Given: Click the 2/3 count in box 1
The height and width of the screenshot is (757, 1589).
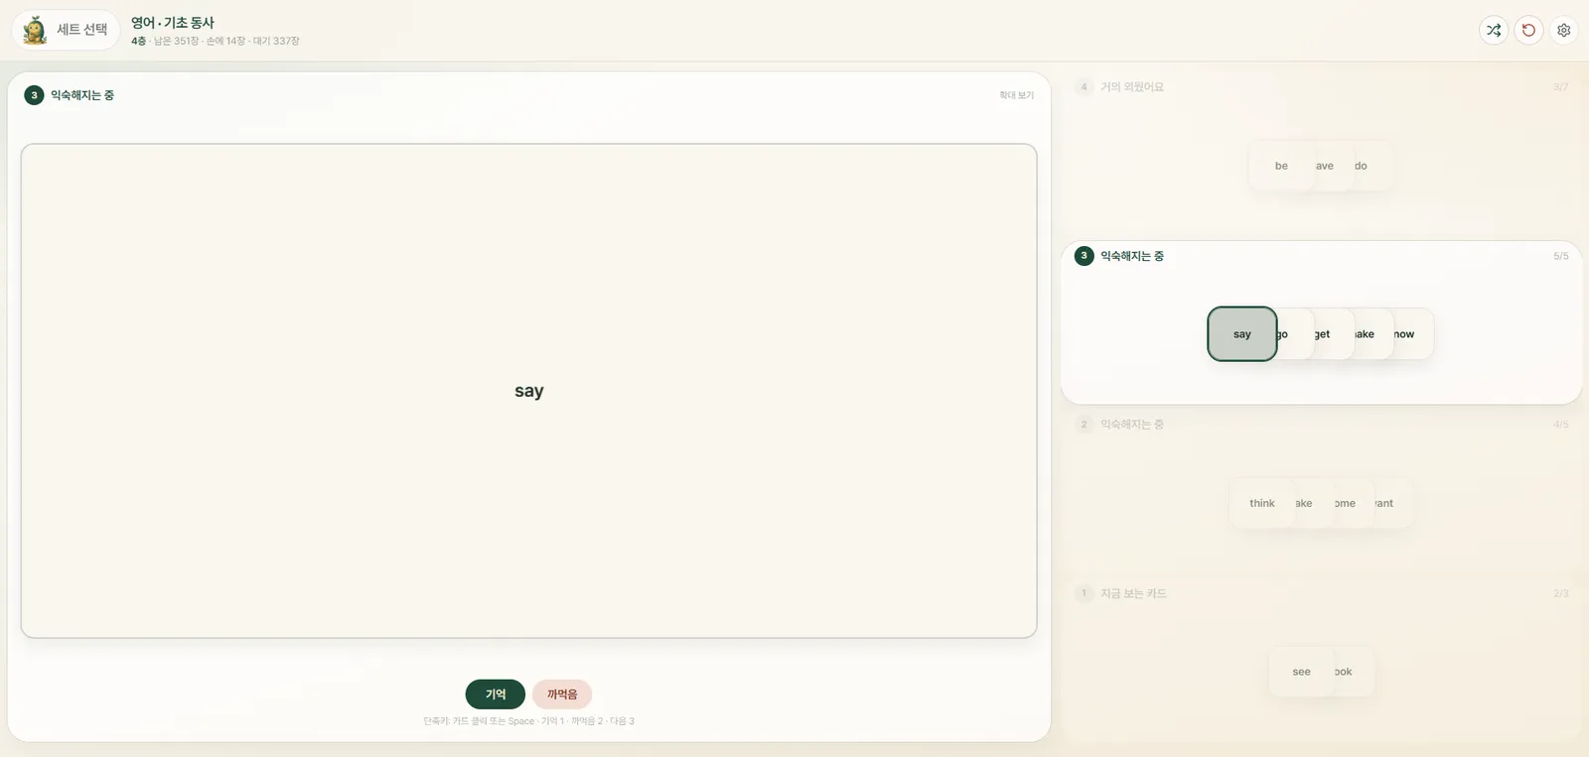Looking at the screenshot, I should pyautogui.click(x=1561, y=593).
